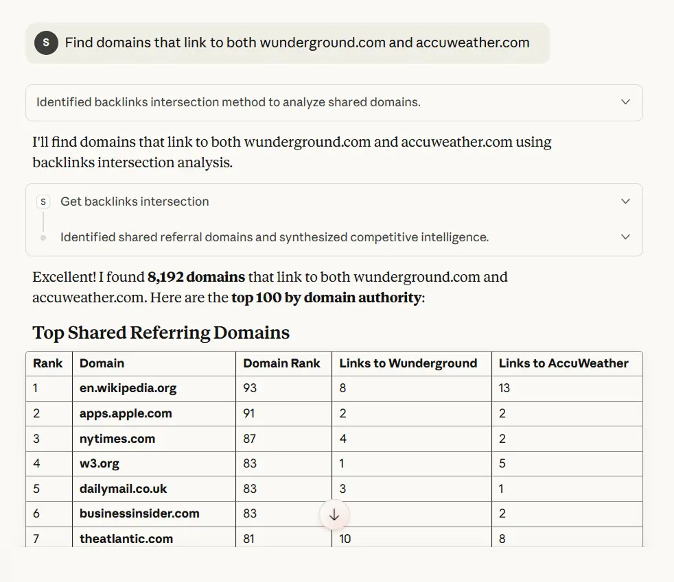Click the w3.org domain cell
The width and height of the screenshot is (674, 582).
tap(100, 463)
